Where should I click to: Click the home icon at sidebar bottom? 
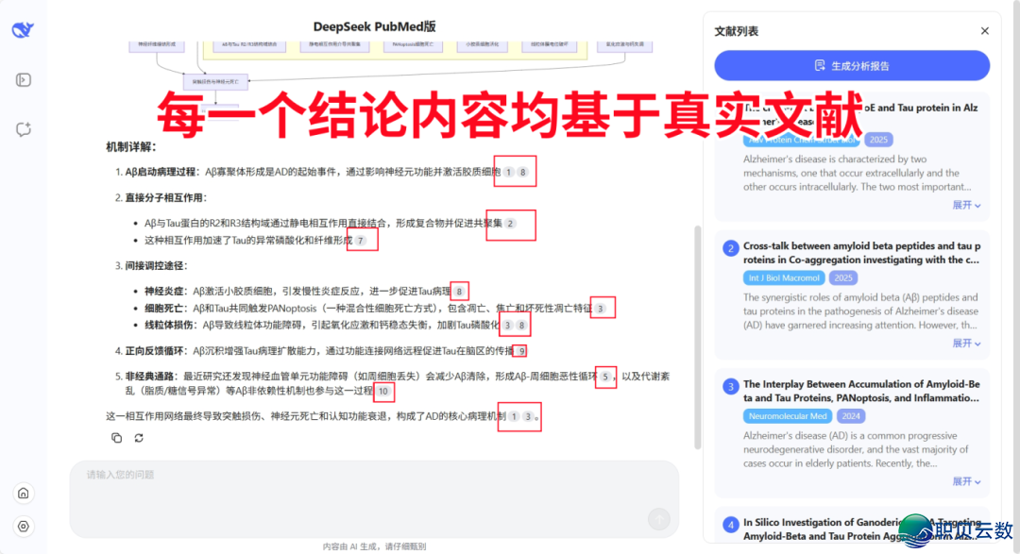point(23,493)
